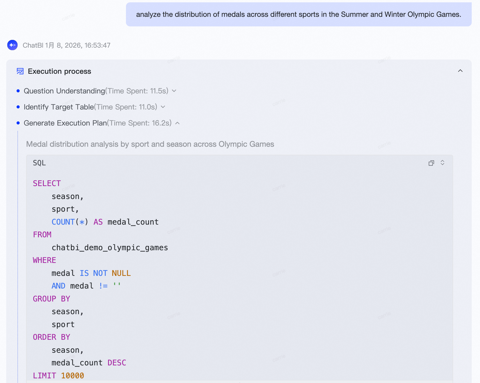Click the chatbi_demo_olympic_games table name

tap(110, 248)
